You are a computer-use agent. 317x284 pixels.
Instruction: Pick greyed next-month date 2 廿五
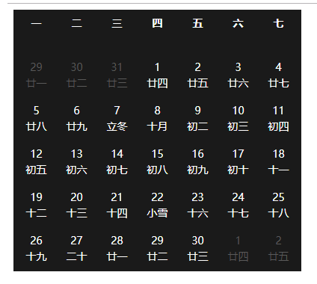(278, 249)
